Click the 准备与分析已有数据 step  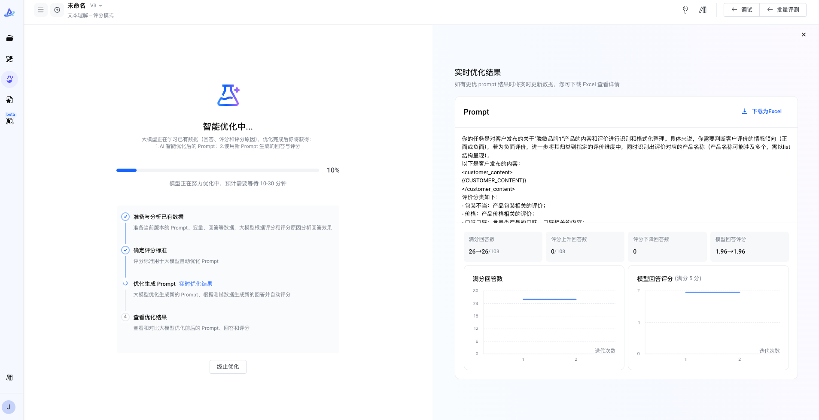pos(158,217)
